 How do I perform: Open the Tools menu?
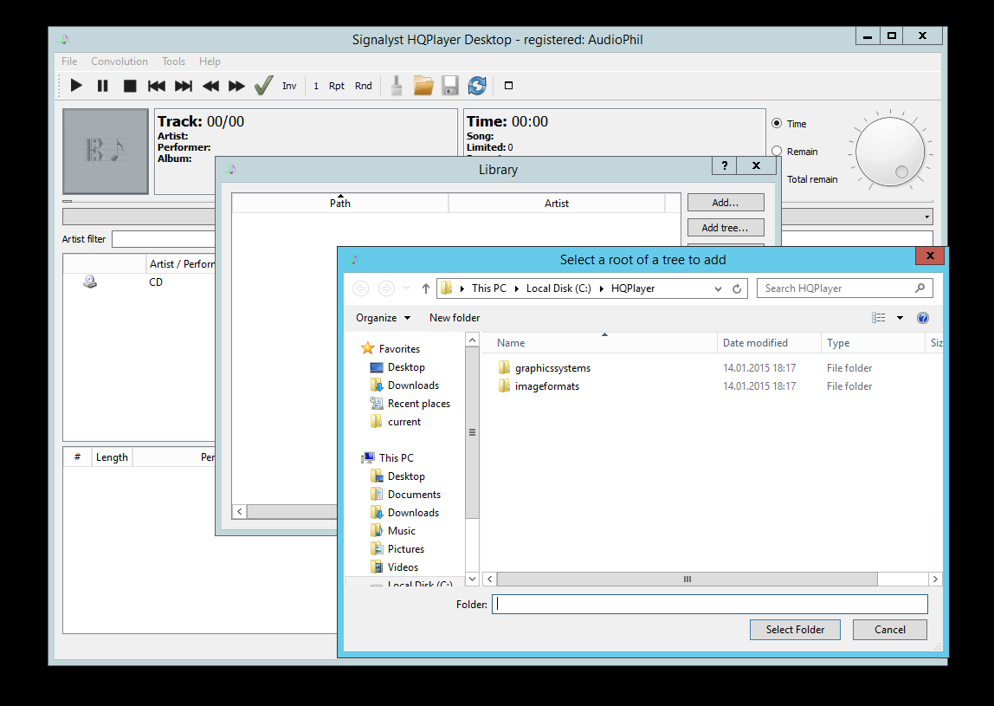pyautogui.click(x=173, y=62)
